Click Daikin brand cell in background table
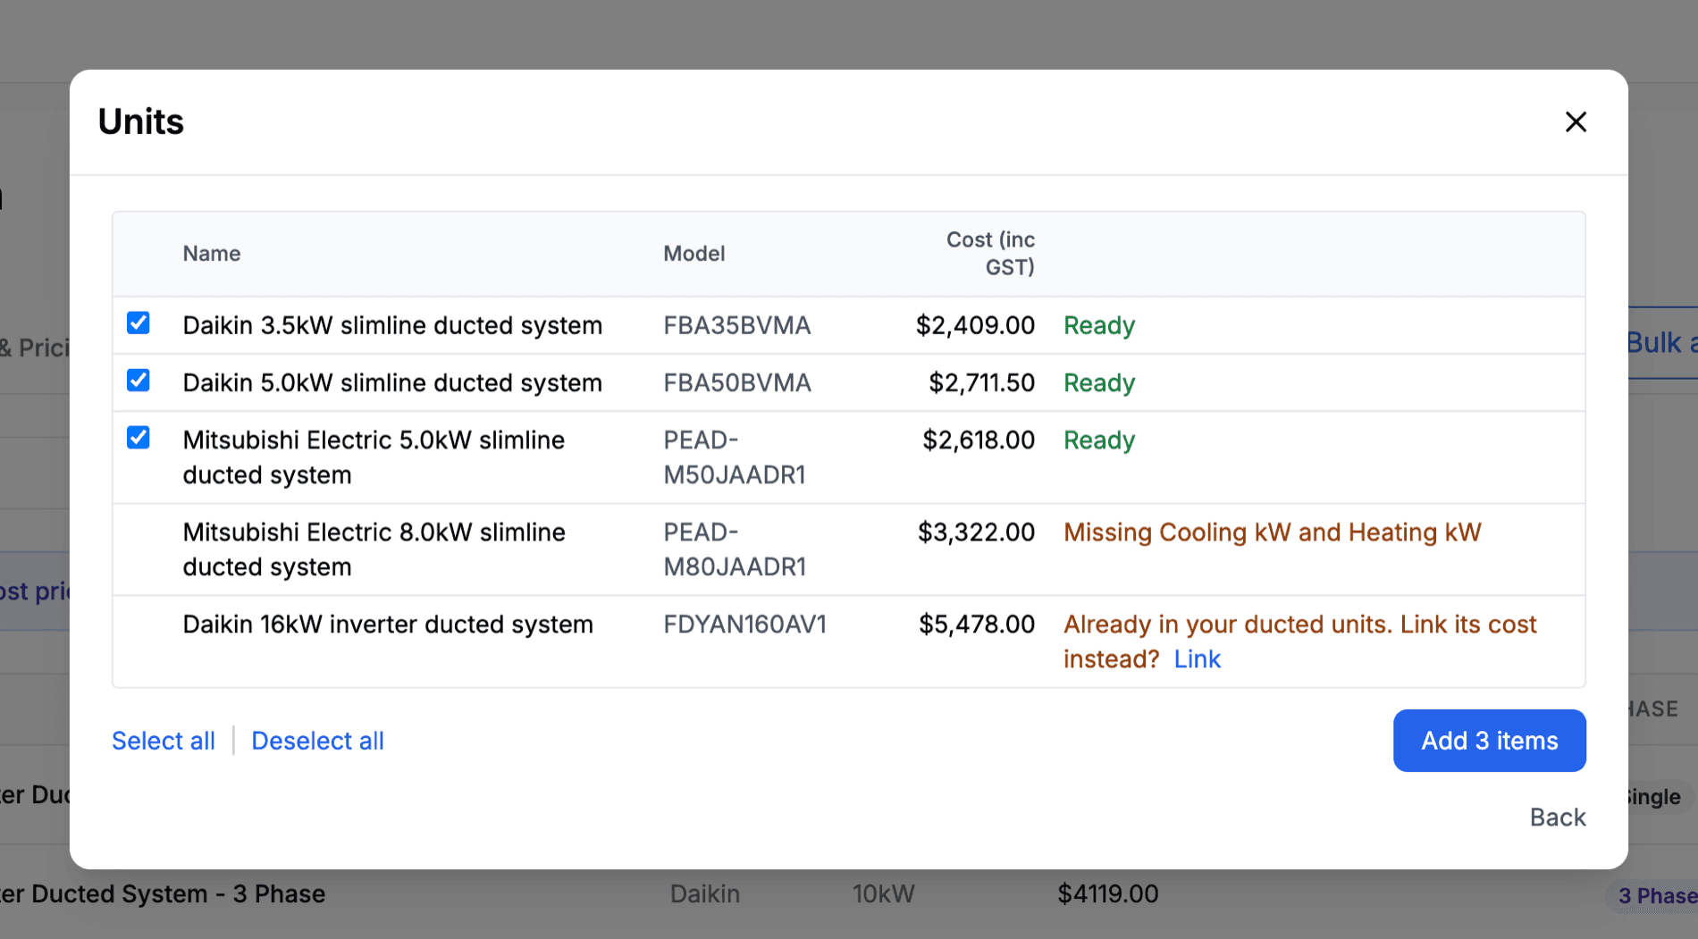Image resolution: width=1698 pixels, height=939 pixels. pos(704,894)
